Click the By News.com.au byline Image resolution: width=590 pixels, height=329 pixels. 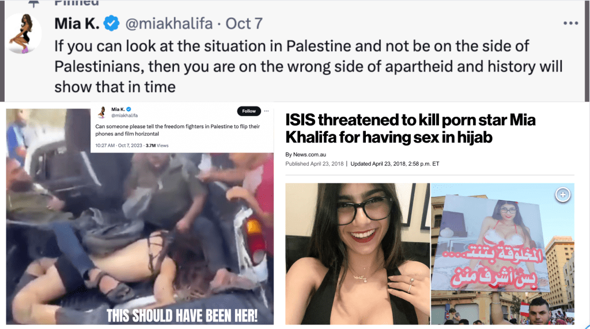[305, 154]
